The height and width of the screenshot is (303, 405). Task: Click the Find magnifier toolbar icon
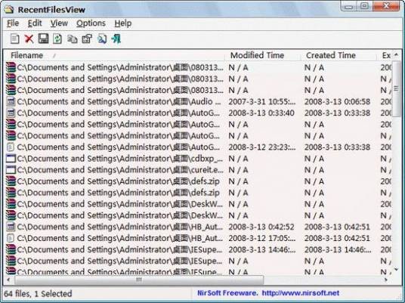102,39
